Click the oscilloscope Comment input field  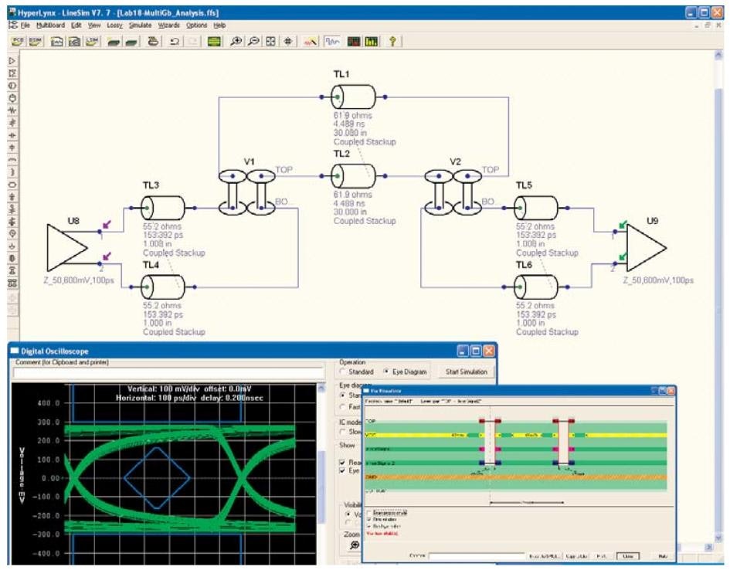[x=169, y=373]
